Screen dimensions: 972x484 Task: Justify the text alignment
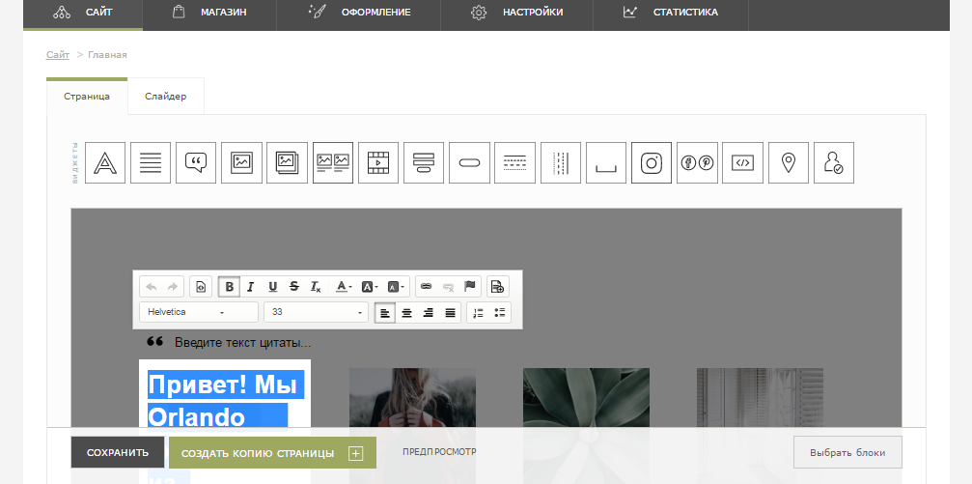click(450, 313)
